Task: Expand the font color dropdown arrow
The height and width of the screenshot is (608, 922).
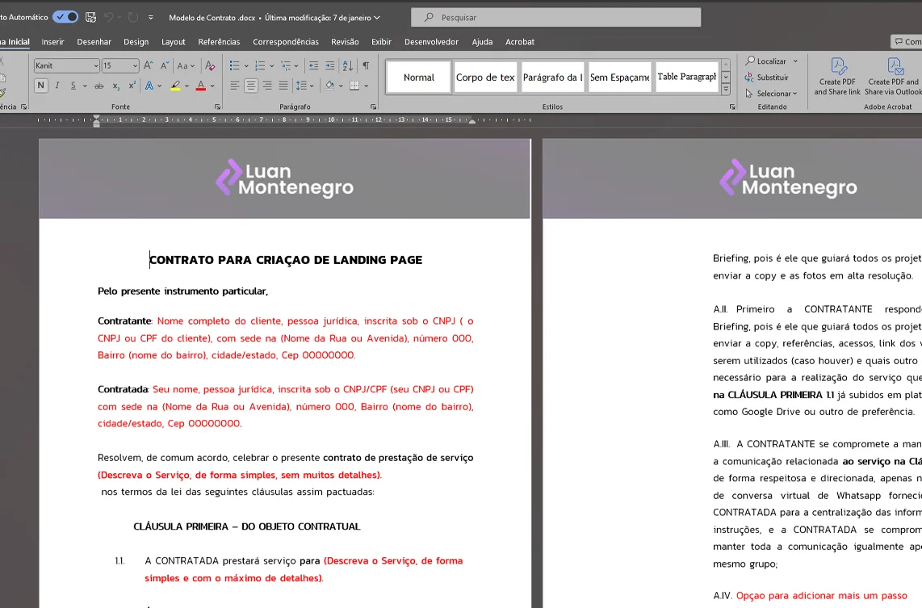Action: [212, 86]
